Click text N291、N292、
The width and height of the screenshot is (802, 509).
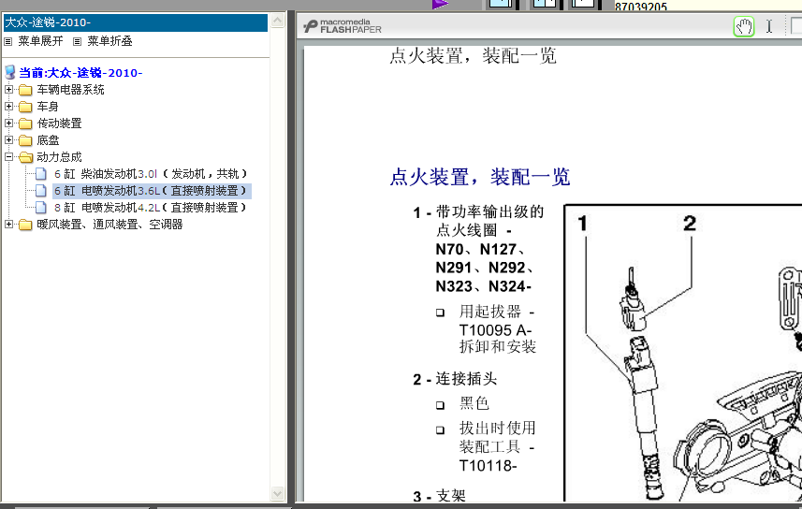coord(485,268)
